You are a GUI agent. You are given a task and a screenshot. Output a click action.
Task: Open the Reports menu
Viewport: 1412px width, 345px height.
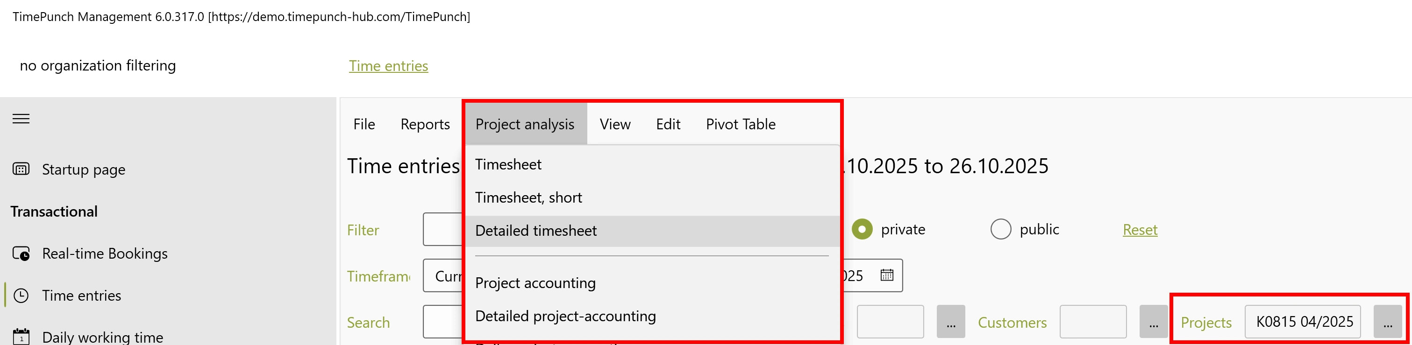point(425,124)
